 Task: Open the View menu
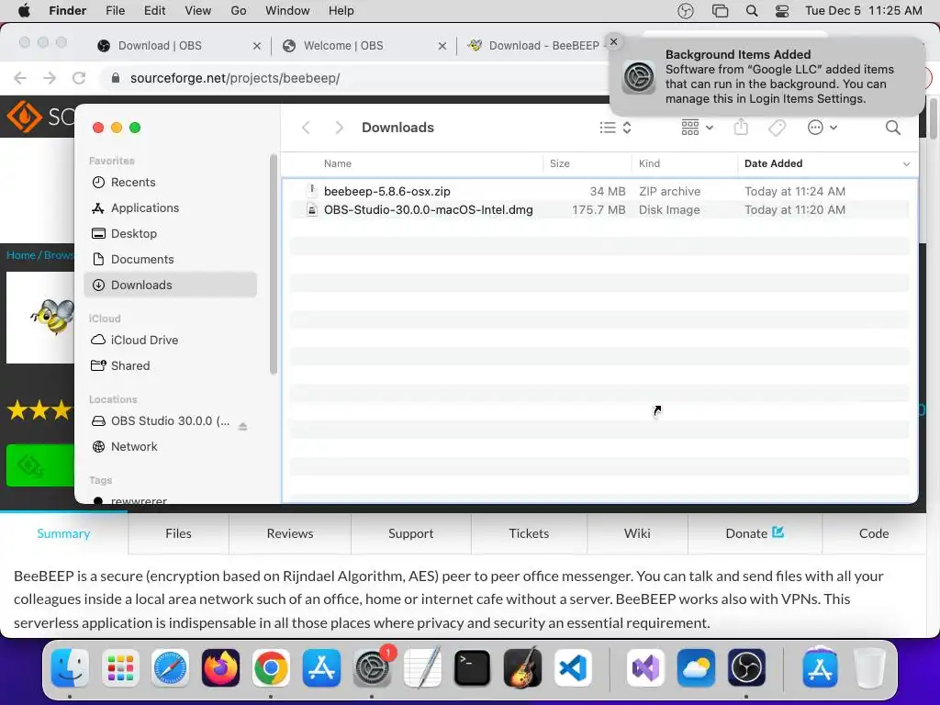point(198,11)
